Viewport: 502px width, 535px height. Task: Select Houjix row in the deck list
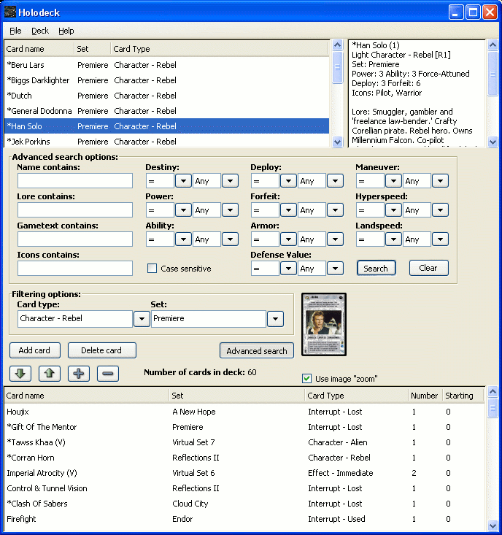point(244,412)
